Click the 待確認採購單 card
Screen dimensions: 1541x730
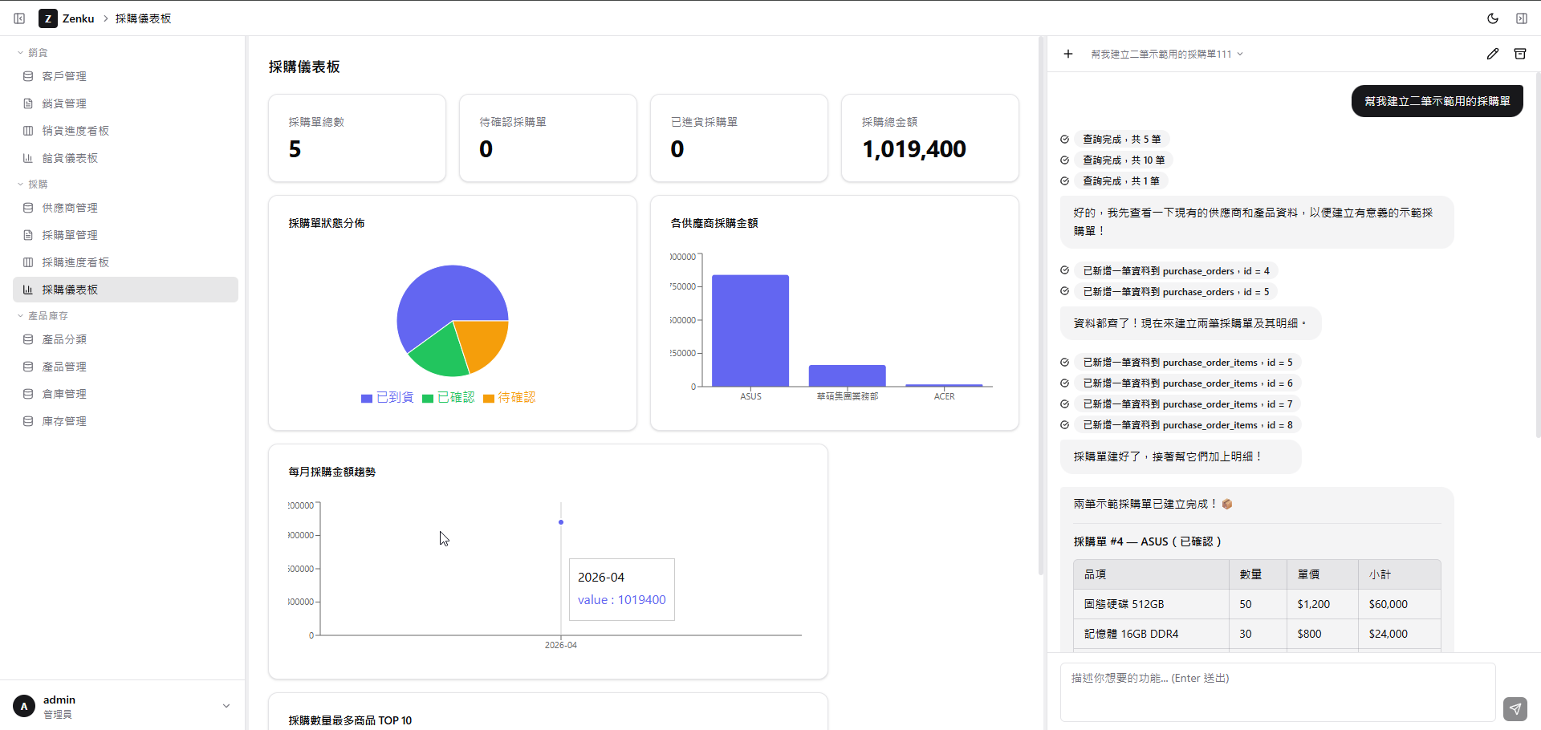click(548, 138)
